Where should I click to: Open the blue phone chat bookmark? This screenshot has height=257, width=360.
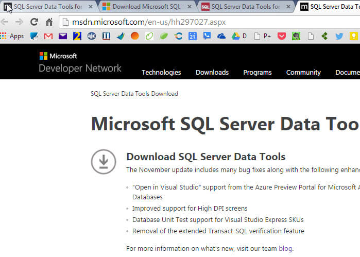coord(207,36)
